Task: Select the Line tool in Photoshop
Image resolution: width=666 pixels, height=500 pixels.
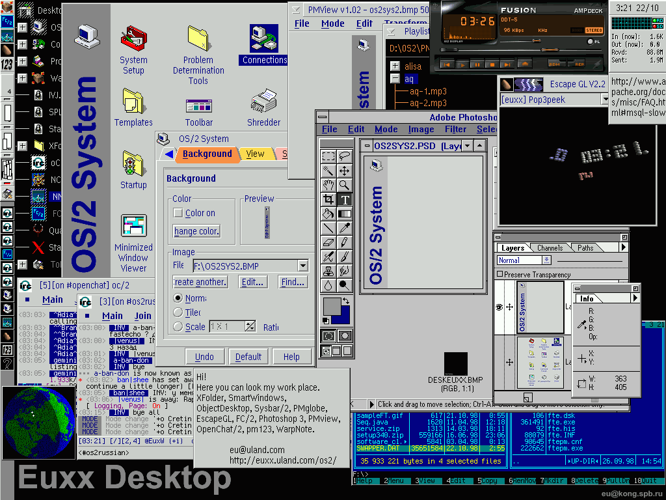Action: tap(328, 229)
